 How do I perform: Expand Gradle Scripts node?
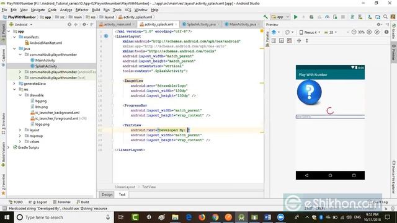point(9,147)
